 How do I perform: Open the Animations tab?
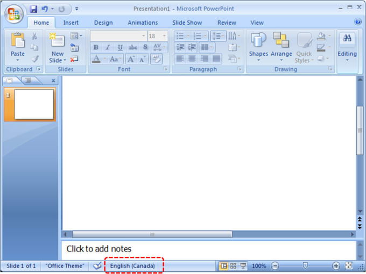pos(143,23)
